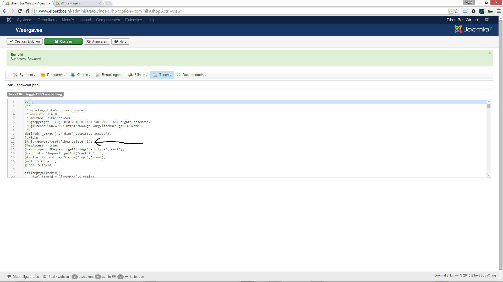Click the Annuleren button
The width and height of the screenshot is (503, 282).
point(97,42)
